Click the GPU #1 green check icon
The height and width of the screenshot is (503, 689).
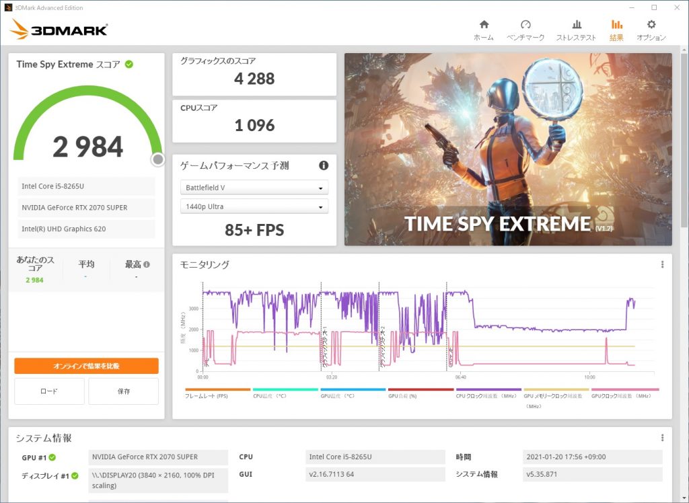[52, 457]
